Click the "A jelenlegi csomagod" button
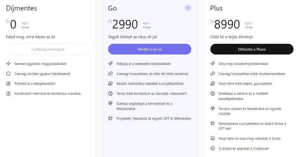 point(48,49)
